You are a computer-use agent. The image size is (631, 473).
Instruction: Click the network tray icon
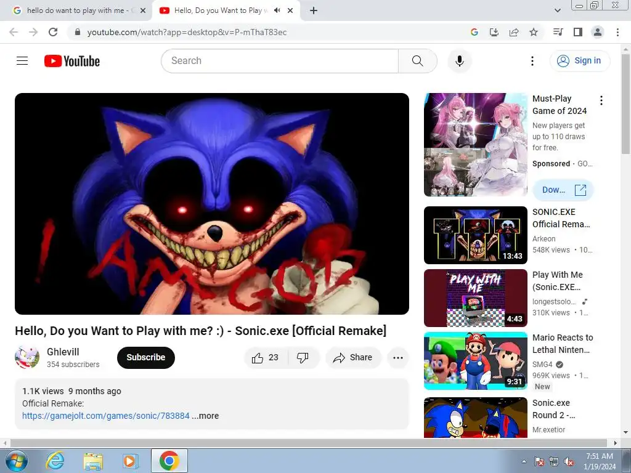pos(554,462)
